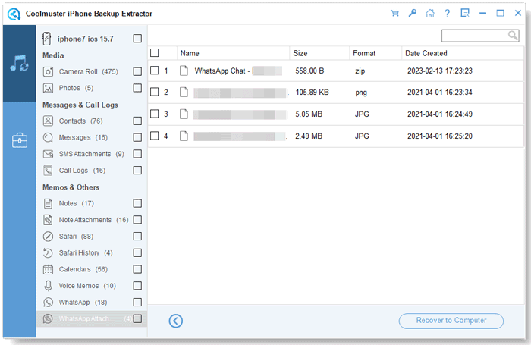
Task: Sort by Date Created column header
Action: (426, 53)
